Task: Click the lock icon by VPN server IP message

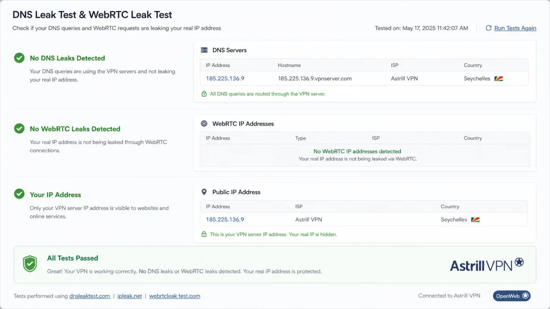Action: (204, 234)
